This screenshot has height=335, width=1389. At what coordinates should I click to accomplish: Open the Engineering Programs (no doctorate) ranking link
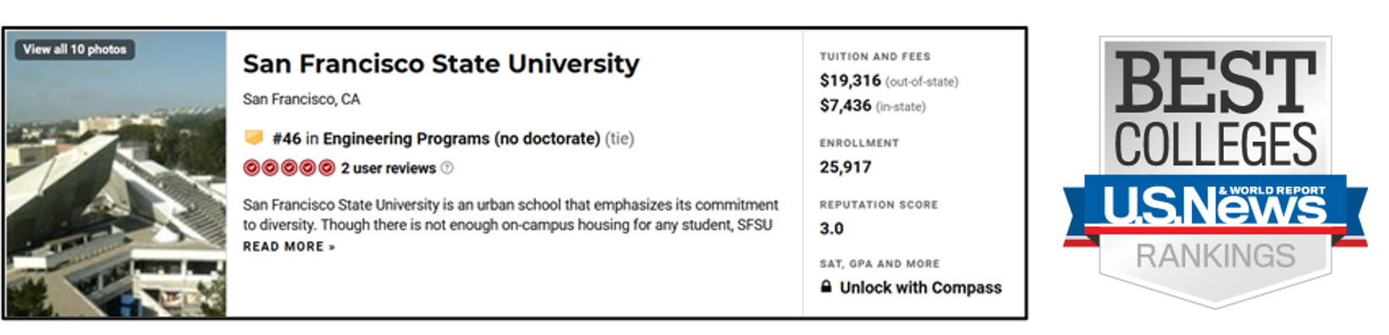(461, 139)
